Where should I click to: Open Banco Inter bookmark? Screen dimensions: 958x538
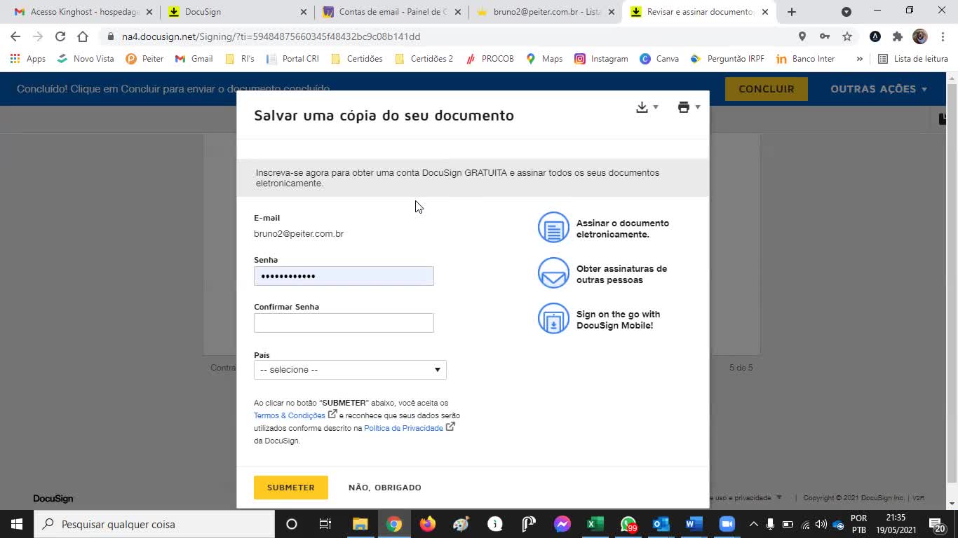point(805,59)
